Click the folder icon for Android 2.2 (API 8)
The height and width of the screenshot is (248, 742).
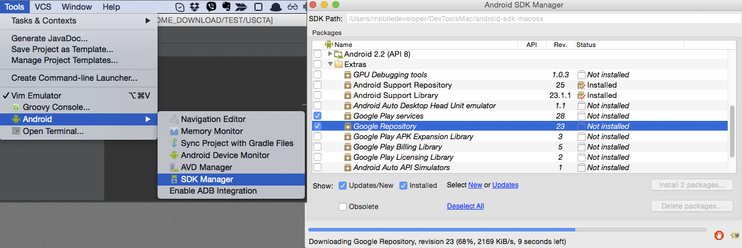pos(339,54)
